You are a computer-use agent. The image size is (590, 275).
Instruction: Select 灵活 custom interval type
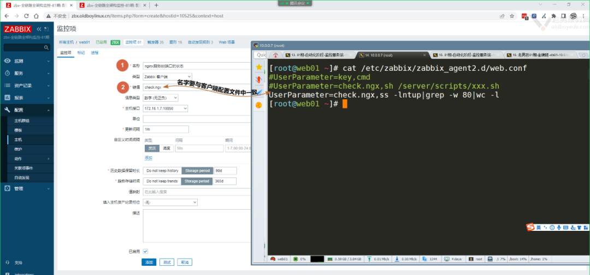coord(152,148)
